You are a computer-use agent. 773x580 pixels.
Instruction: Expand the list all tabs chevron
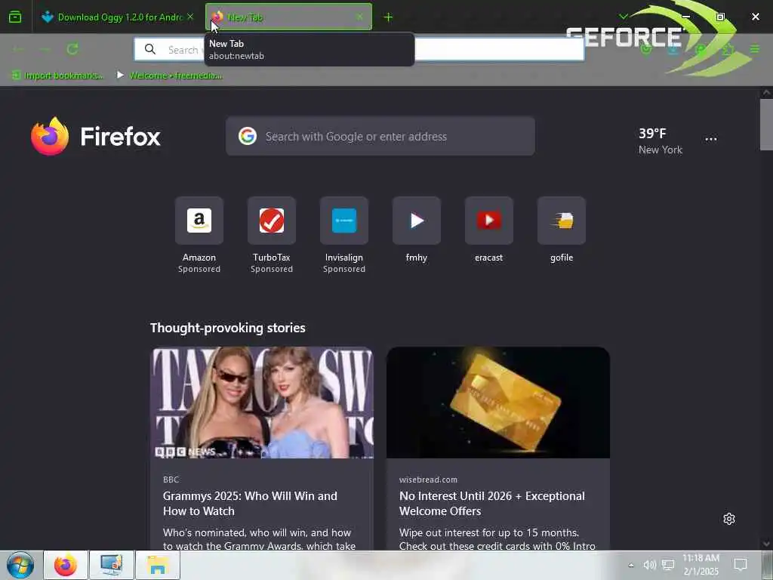tap(624, 17)
